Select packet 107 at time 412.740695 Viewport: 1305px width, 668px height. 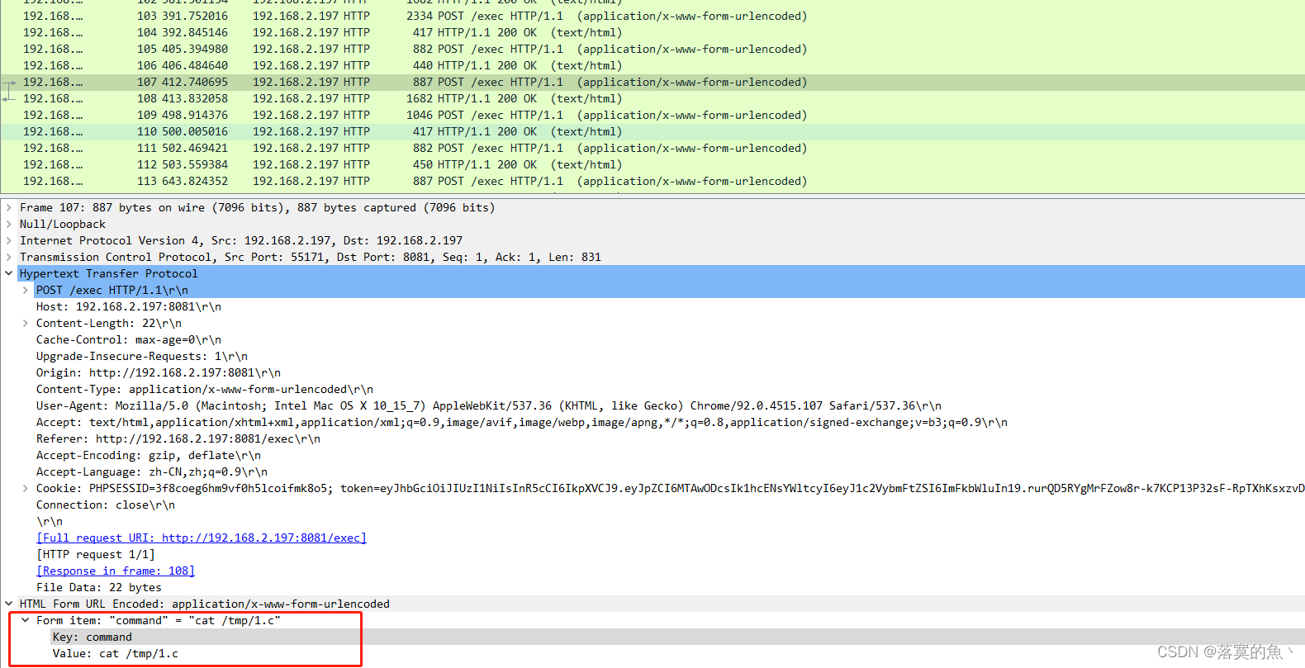point(652,82)
